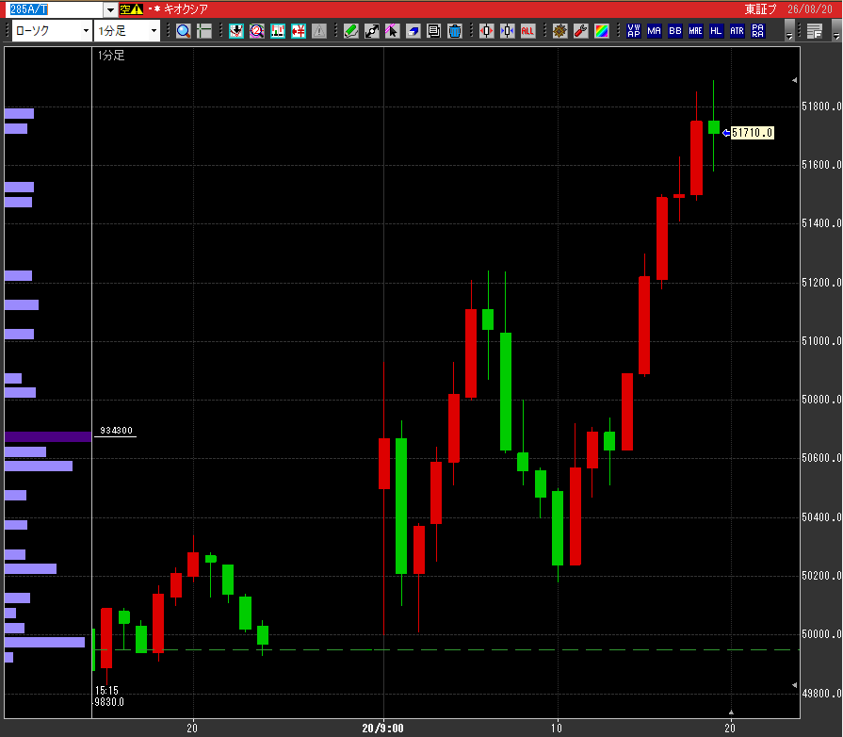Click the circled number 2 chart icon
The width and height of the screenshot is (843, 737).
[x=257, y=31]
